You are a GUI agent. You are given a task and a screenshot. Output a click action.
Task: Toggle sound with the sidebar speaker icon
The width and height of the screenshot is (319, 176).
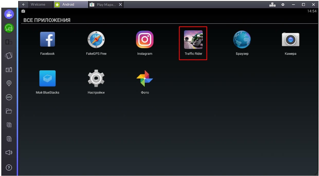(x=9, y=153)
